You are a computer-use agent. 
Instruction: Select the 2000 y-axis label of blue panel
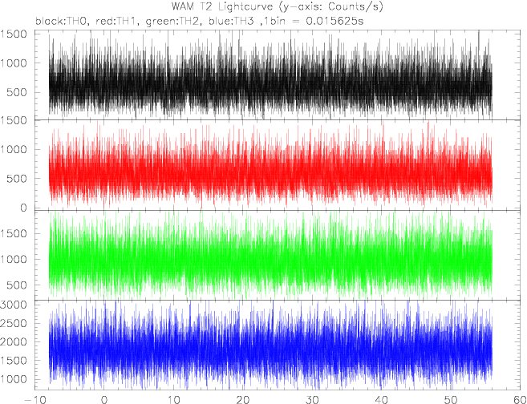click(14, 341)
